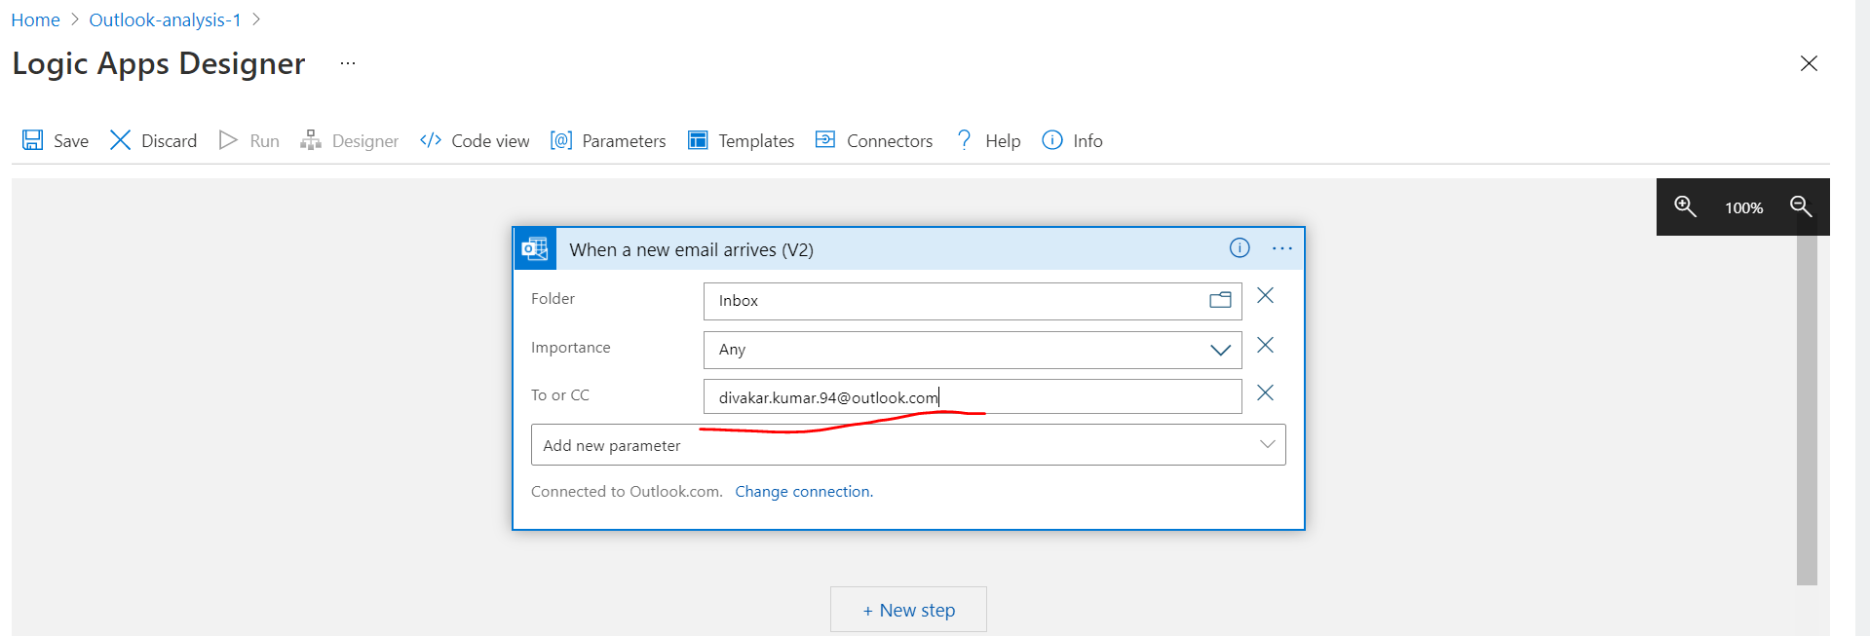Remove the Importance parameter
The image size is (1870, 636).
1265,345
